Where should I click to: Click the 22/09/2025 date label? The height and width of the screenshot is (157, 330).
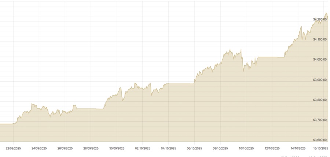[13, 148]
